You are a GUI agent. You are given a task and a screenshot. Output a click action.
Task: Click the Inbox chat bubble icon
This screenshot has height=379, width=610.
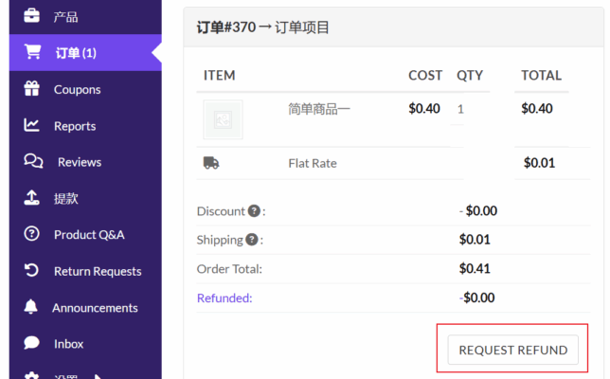tap(32, 344)
